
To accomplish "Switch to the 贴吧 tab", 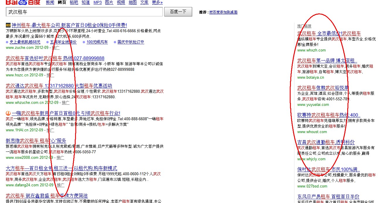I will 74,3.
